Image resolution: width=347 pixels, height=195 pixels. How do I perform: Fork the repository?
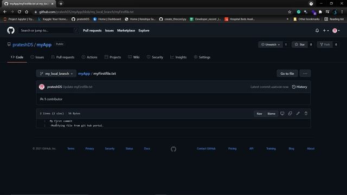[325, 44]
